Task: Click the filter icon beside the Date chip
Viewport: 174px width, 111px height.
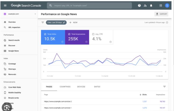Action: (x=43, y=22)
